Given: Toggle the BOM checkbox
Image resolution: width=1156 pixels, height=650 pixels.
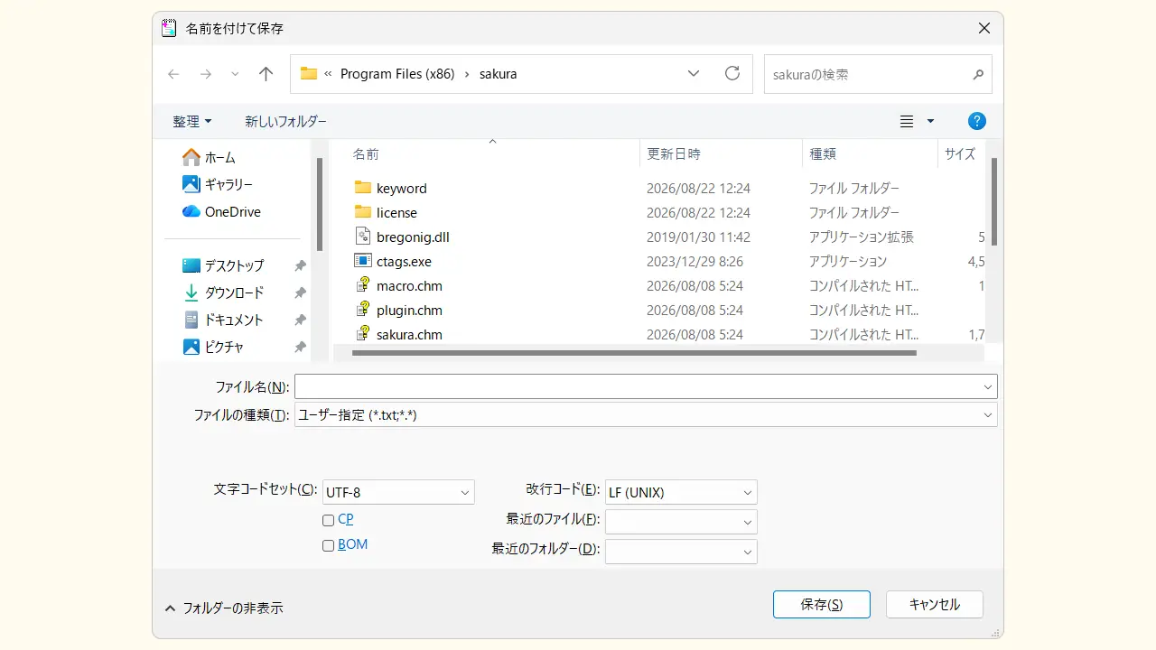Looking at the screenshot, I should coord(328,545).
